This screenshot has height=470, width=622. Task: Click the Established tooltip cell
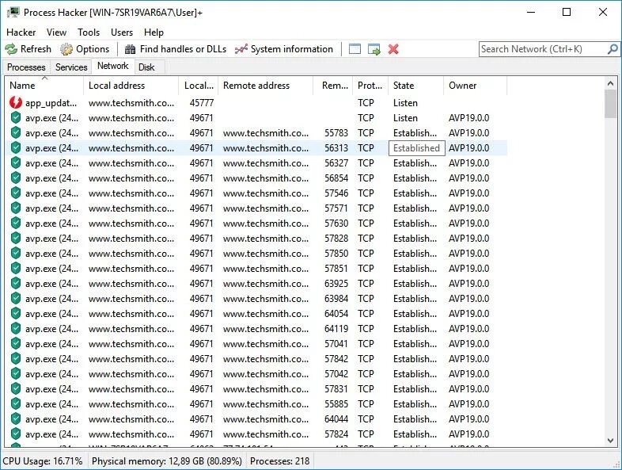(x=416, y=148)
